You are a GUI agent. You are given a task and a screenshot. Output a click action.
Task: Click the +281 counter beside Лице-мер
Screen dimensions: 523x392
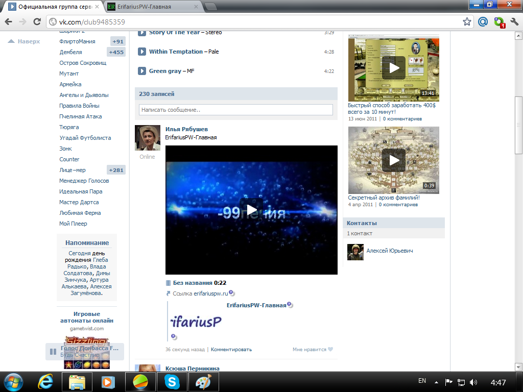click(116, 170)
